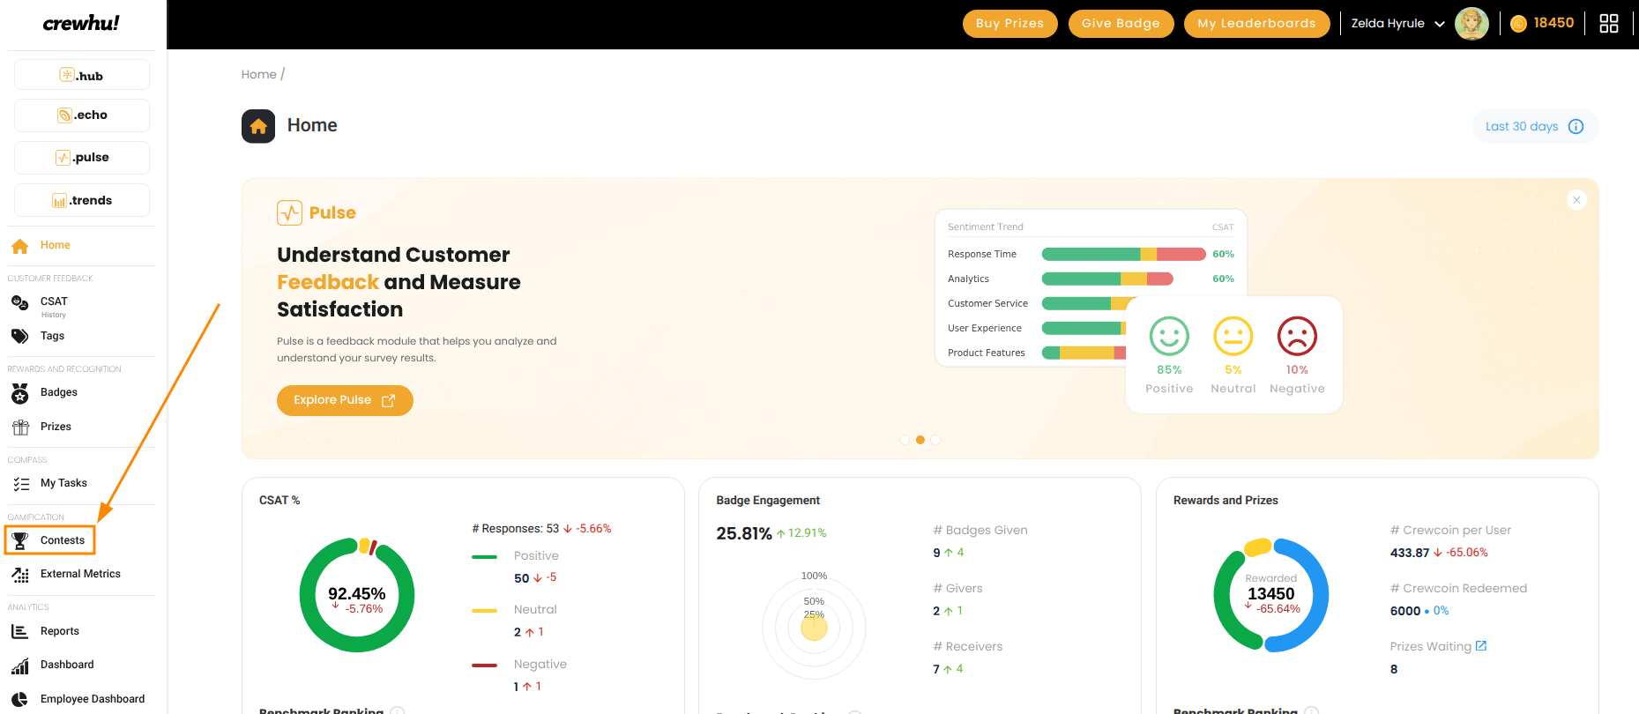Screen dimensions: 1639x714
Task: Click the Explore Pulse button
Action: tap(345, 400)
